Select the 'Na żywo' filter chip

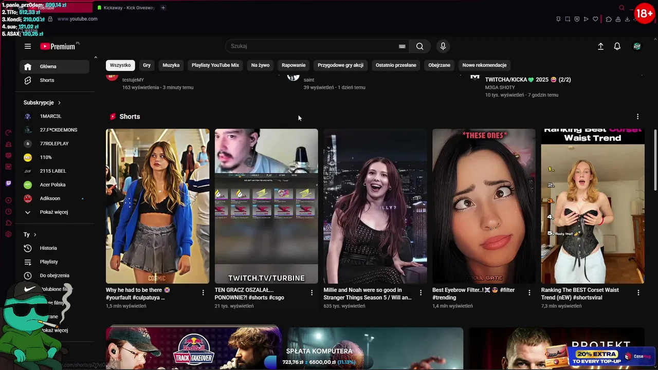260,65
